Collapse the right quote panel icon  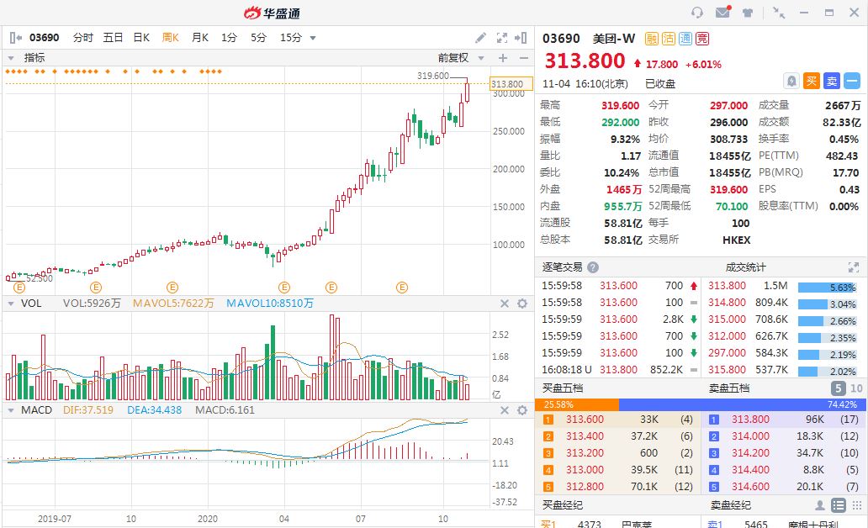pos(521,38)
